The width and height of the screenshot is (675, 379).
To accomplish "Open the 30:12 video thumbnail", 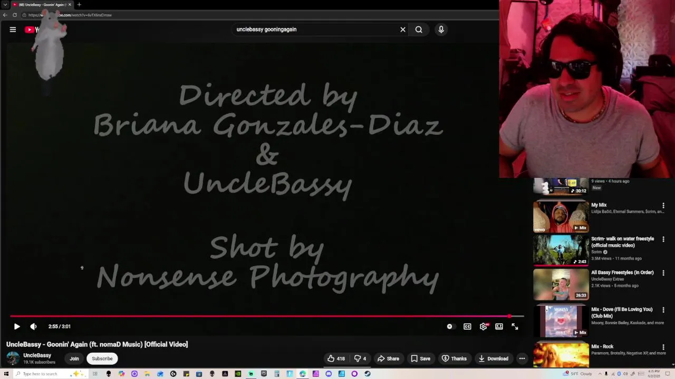I will pos(561,186).
